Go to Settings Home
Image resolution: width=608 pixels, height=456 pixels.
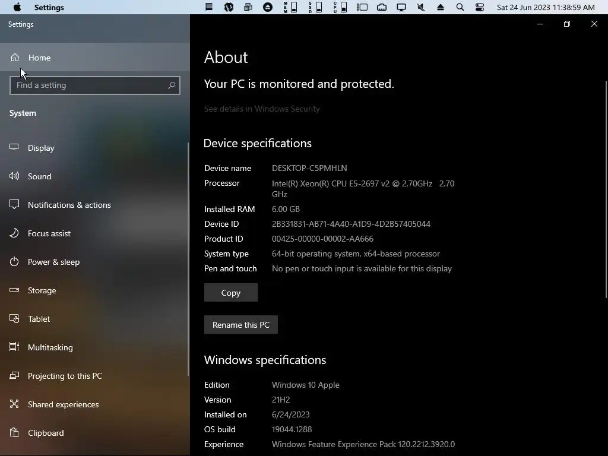pyautogui.click(x=95, y=58)
